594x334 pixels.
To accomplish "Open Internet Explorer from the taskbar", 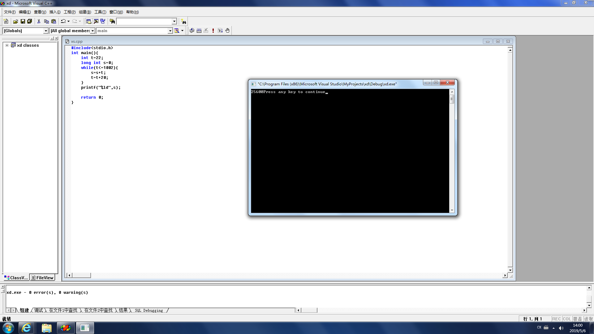I will click(26, 328).
